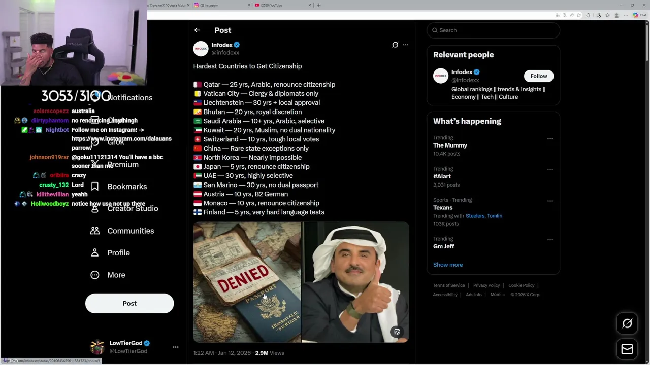Open more options for #Aiart trend
The height and width of the screenshot is (365, 650).
(x=550, y=169)
